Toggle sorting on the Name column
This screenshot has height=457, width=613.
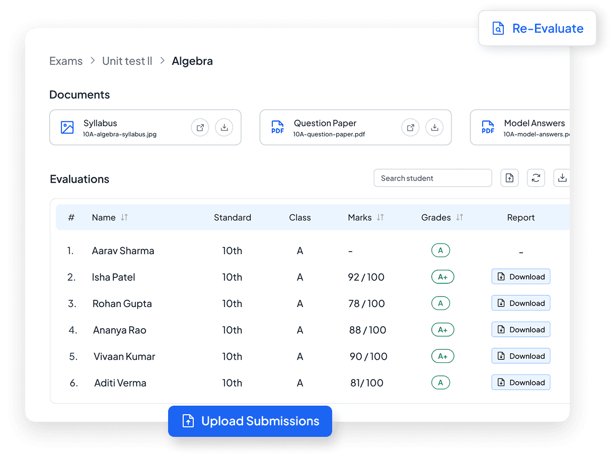123,217
